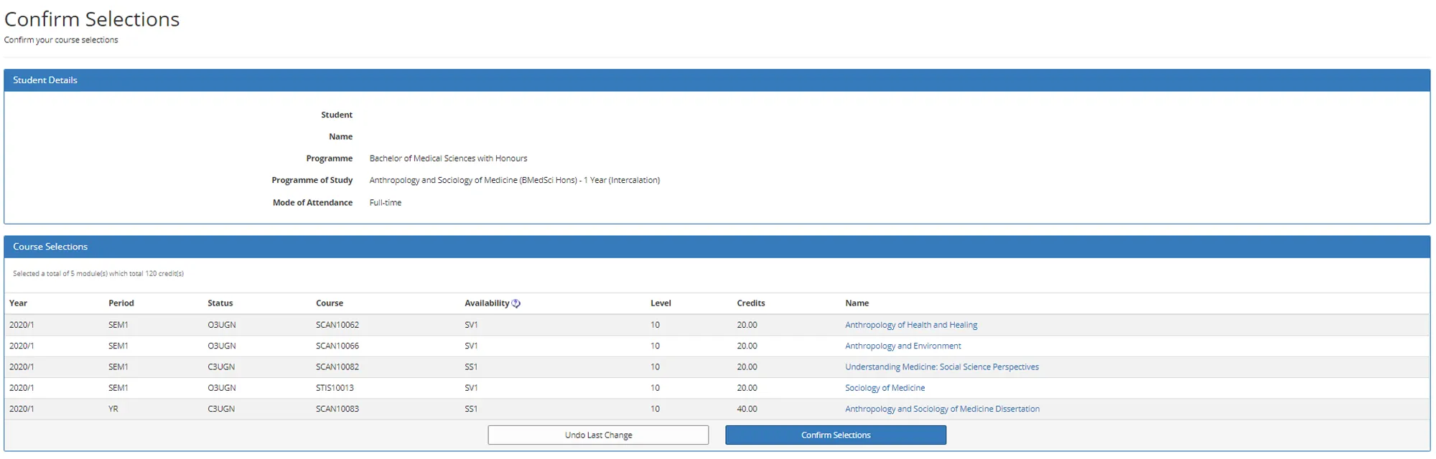Click the Programme of Study label
The image size is (1436, 459).
312,180
